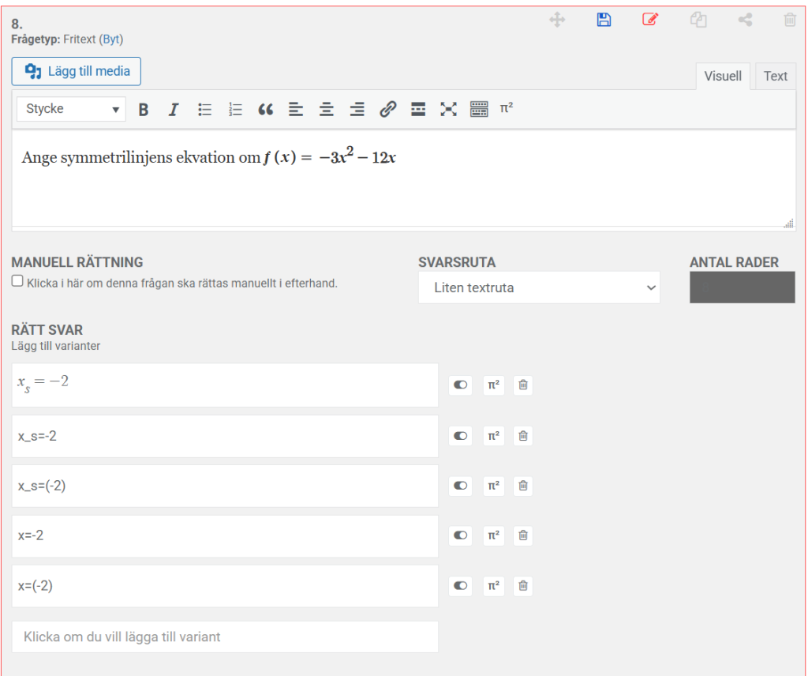Delete the answer variant x=(-2)
The width and height of the screenshot is (808, 676).
coord(522,586)
